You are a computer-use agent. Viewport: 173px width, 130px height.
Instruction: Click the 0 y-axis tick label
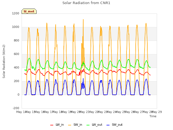pyautogui.click(x=18, y=95)
